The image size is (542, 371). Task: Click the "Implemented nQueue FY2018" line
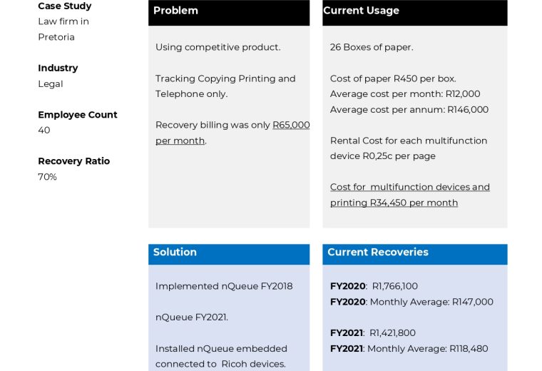click(x=224, y=286)
